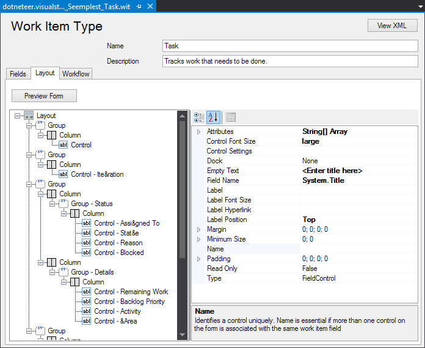Click the abl icon of Control - Remaining Work
The width and height of the screenshot is (425, 348).
point(86,292)
